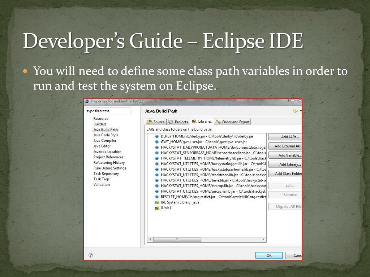This screenshot has width=370, height=277.
Task: Select Project References in the tree
Action: click(108, 157)
